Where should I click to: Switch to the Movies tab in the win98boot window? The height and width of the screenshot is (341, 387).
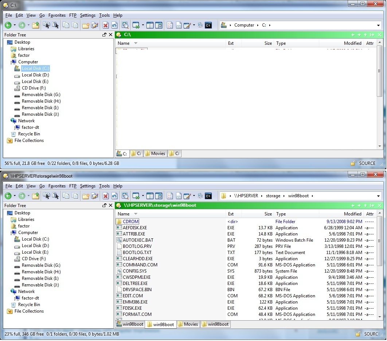[x=188, y=324]
